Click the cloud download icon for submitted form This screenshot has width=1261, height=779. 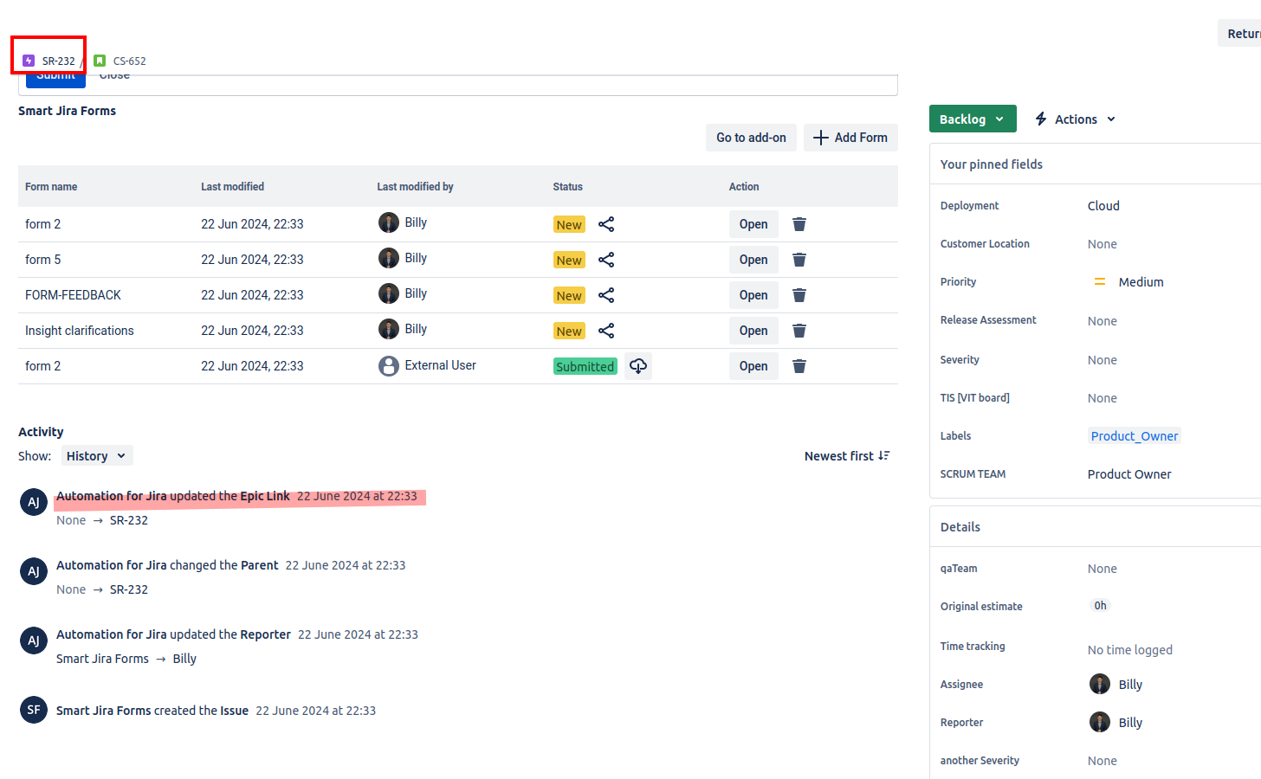[638, 366]
